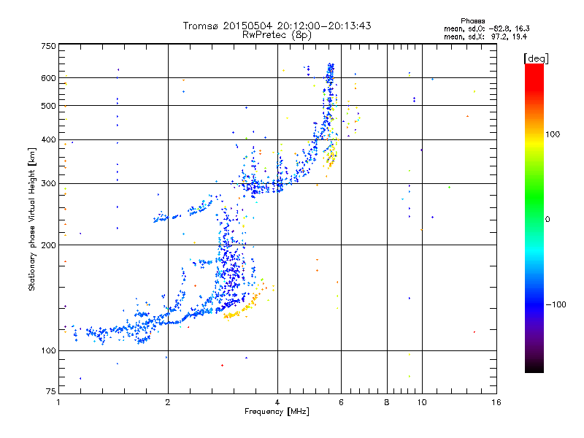
Task: Click the '[deg]' colorbar unit label
Action: [536, 58]
